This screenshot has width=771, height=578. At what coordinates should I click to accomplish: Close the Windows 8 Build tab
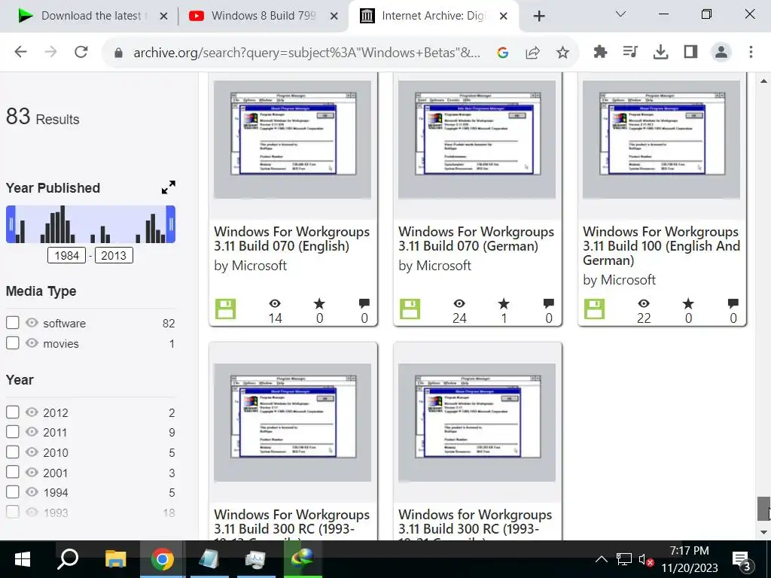pyautogui.click(x=334, y=17)
